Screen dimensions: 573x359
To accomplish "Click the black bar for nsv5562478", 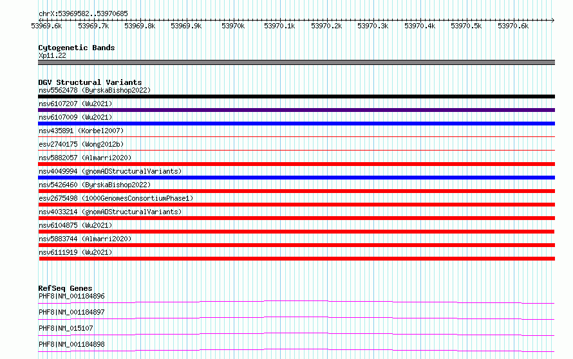I will [296, 97].
